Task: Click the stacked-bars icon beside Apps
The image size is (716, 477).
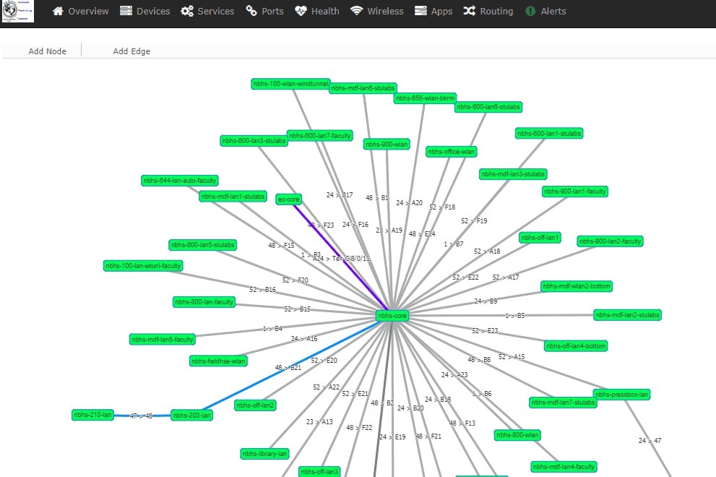Action: tap(420, 11)
